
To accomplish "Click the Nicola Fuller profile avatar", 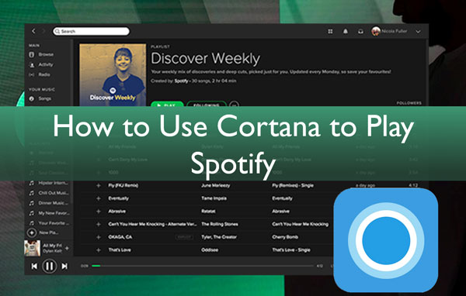I will point(376,31).
